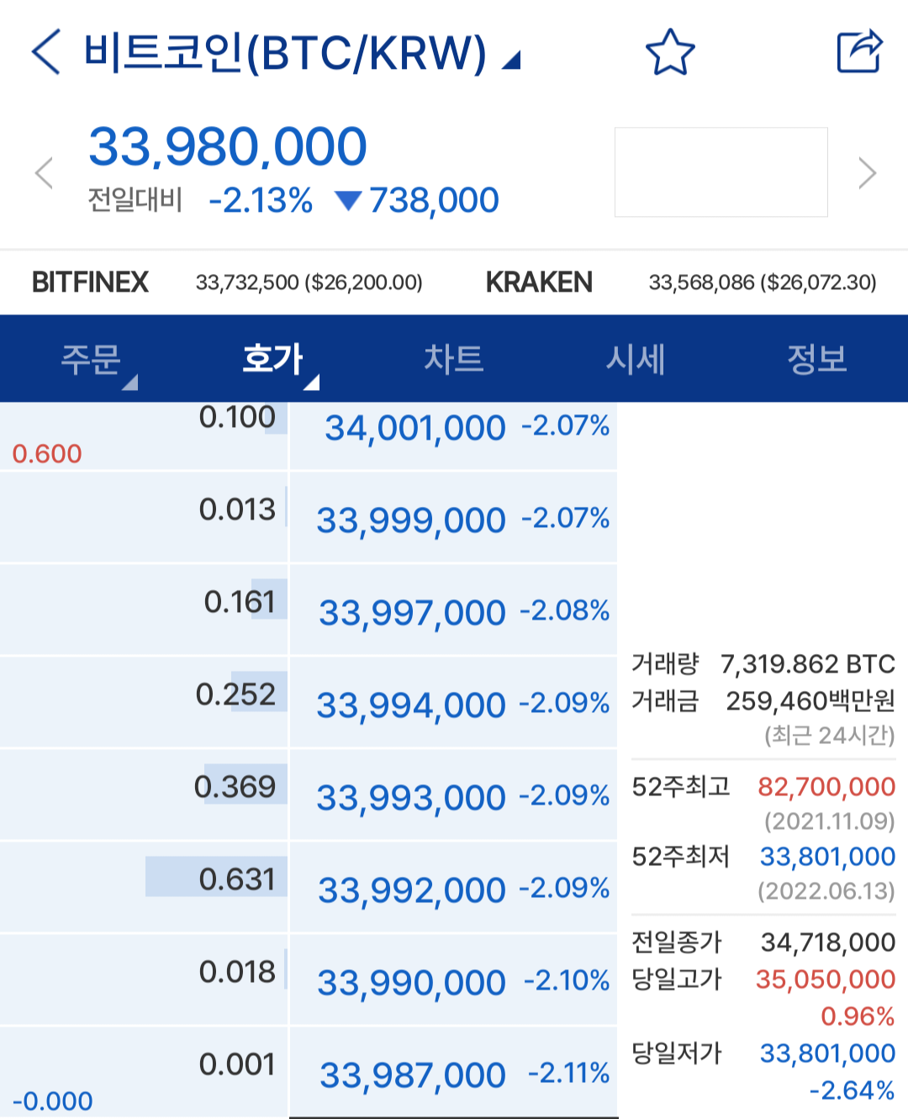Viewport: 908px width, 1119px height.
Task: Switch to the 차트 tab
Action: (x=454, y=359)
